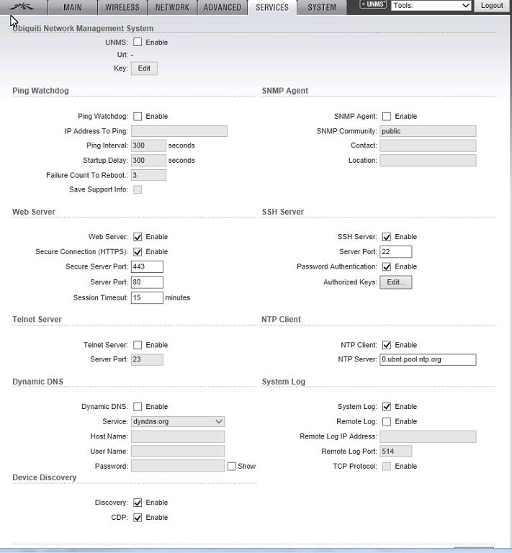This screenshot has height=553, width=512.
Task: Open the Tools dropdown
Action: pos(431,6)
